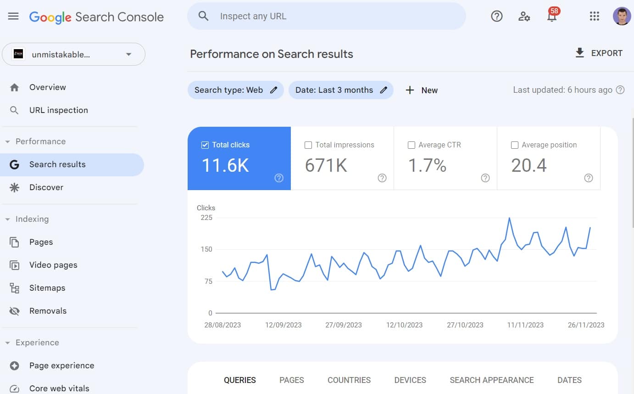
Task: Switch to the PAGES tab
Action: coord(291,380)
